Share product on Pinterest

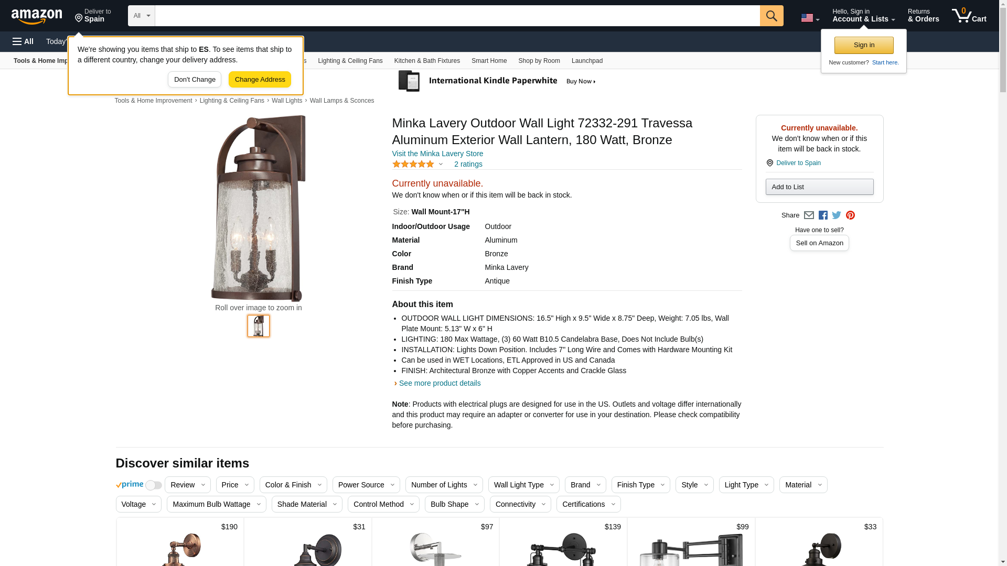coord(850,215)
